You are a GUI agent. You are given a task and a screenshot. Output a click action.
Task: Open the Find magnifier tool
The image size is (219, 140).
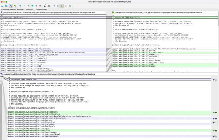coord(45,6)
